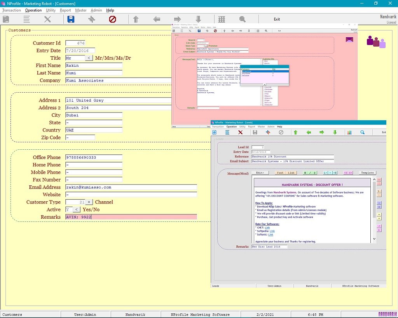Open the Master menu in the Customers window
The image size is (398, 318).
(81, 10)
